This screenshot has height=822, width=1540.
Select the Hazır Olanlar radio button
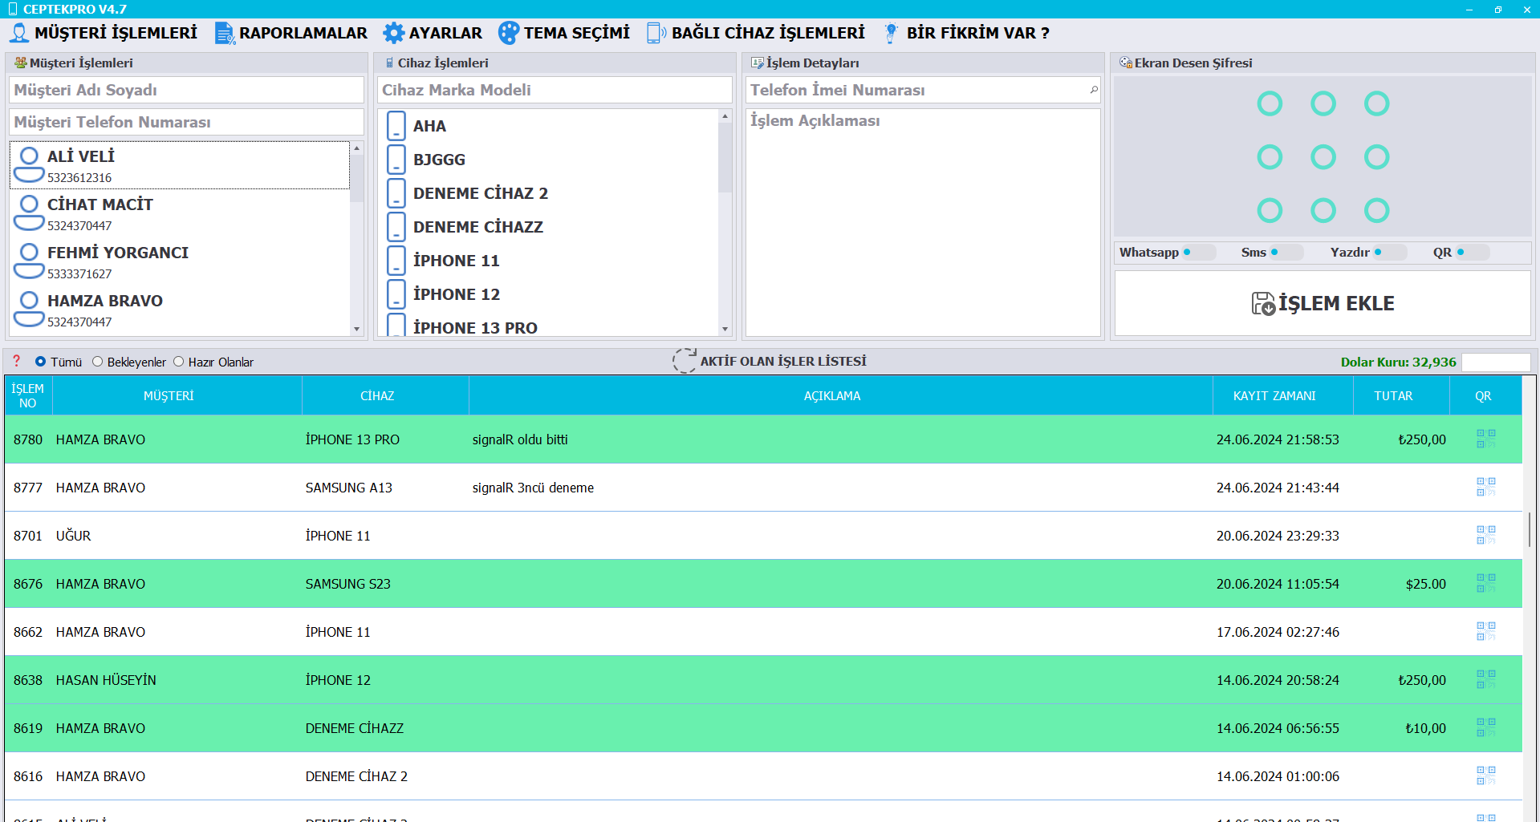click(x=178, y=362)
